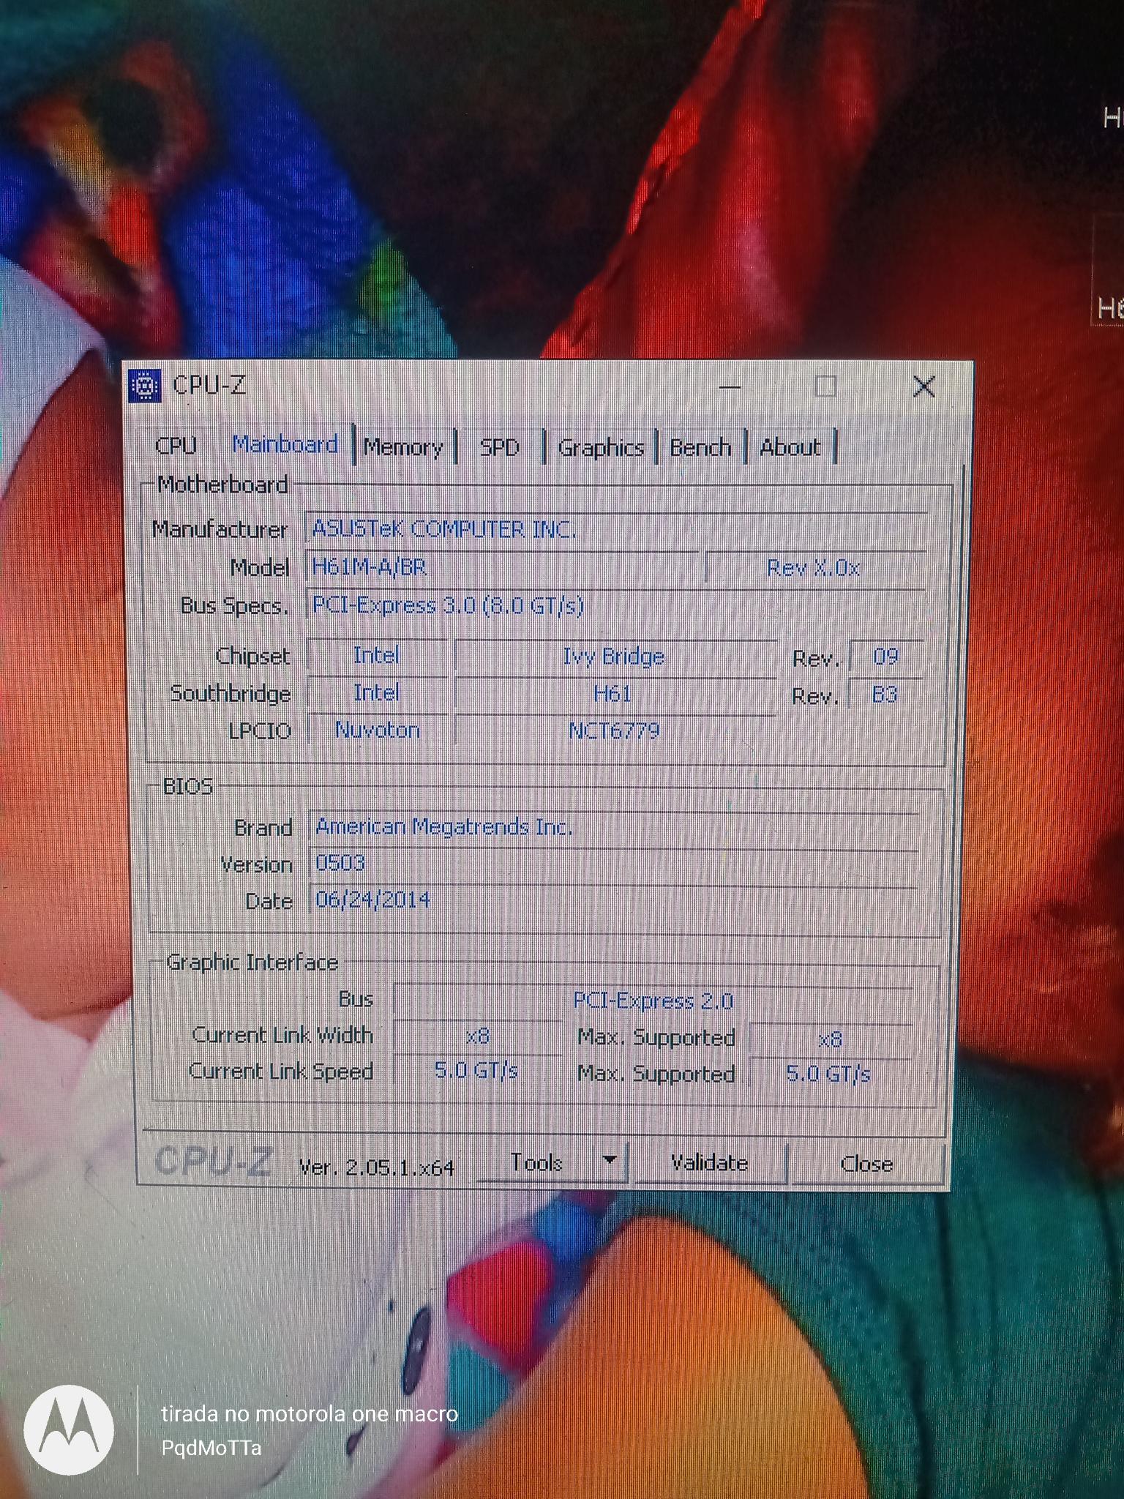Select the Mainboard tab
The height and width of the screenshot is (1499, 1124).
[285, 444]
